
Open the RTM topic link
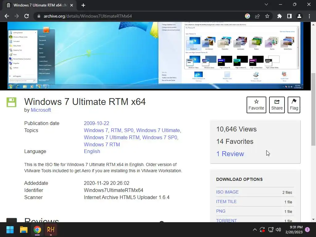point(116,131)
